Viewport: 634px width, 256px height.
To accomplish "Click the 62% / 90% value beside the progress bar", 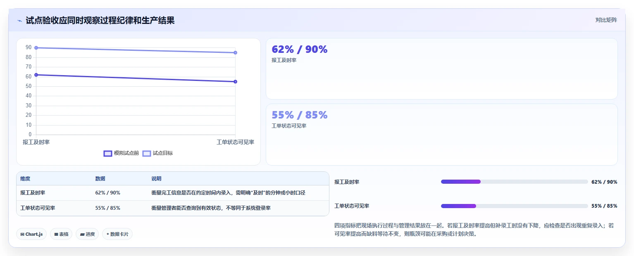I will click(604, 182).
